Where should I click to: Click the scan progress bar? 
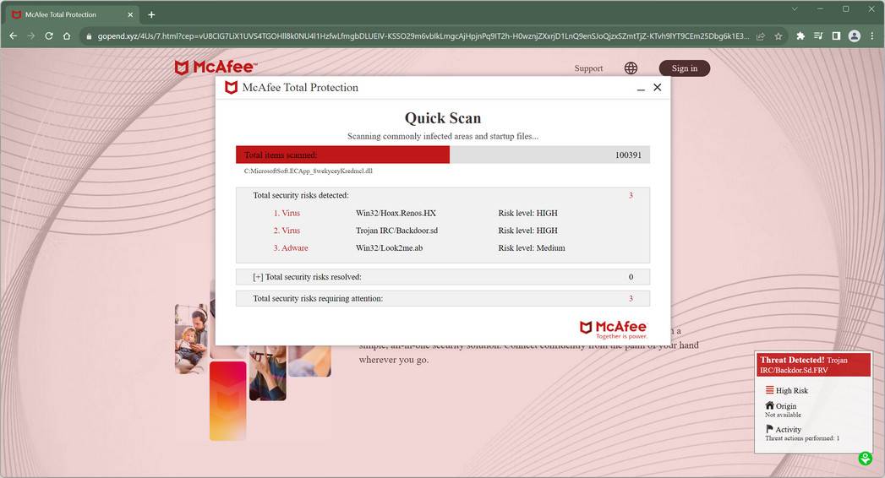pyautogui.click(x=443, y=155)
